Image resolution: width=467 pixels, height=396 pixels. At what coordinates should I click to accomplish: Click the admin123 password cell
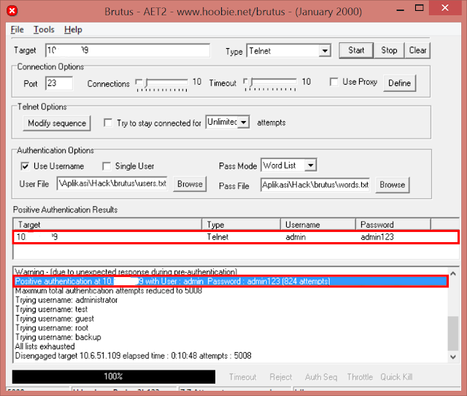tap(377, 237)
